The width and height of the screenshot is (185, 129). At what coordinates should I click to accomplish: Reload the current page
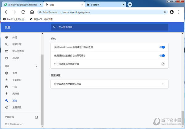pos(23,12)
